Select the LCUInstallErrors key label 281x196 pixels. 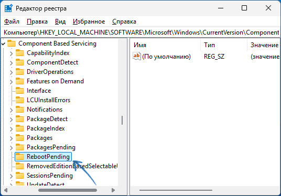click(x=49, y=100)
